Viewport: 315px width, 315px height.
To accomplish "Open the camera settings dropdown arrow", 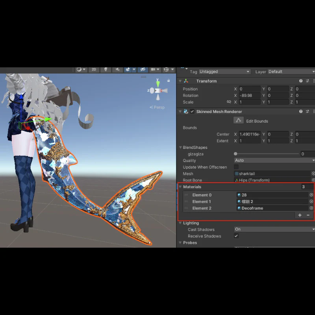I will (158, 70).
